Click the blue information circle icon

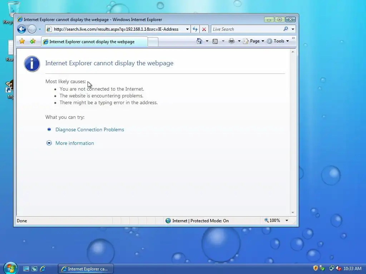point(32,64)
